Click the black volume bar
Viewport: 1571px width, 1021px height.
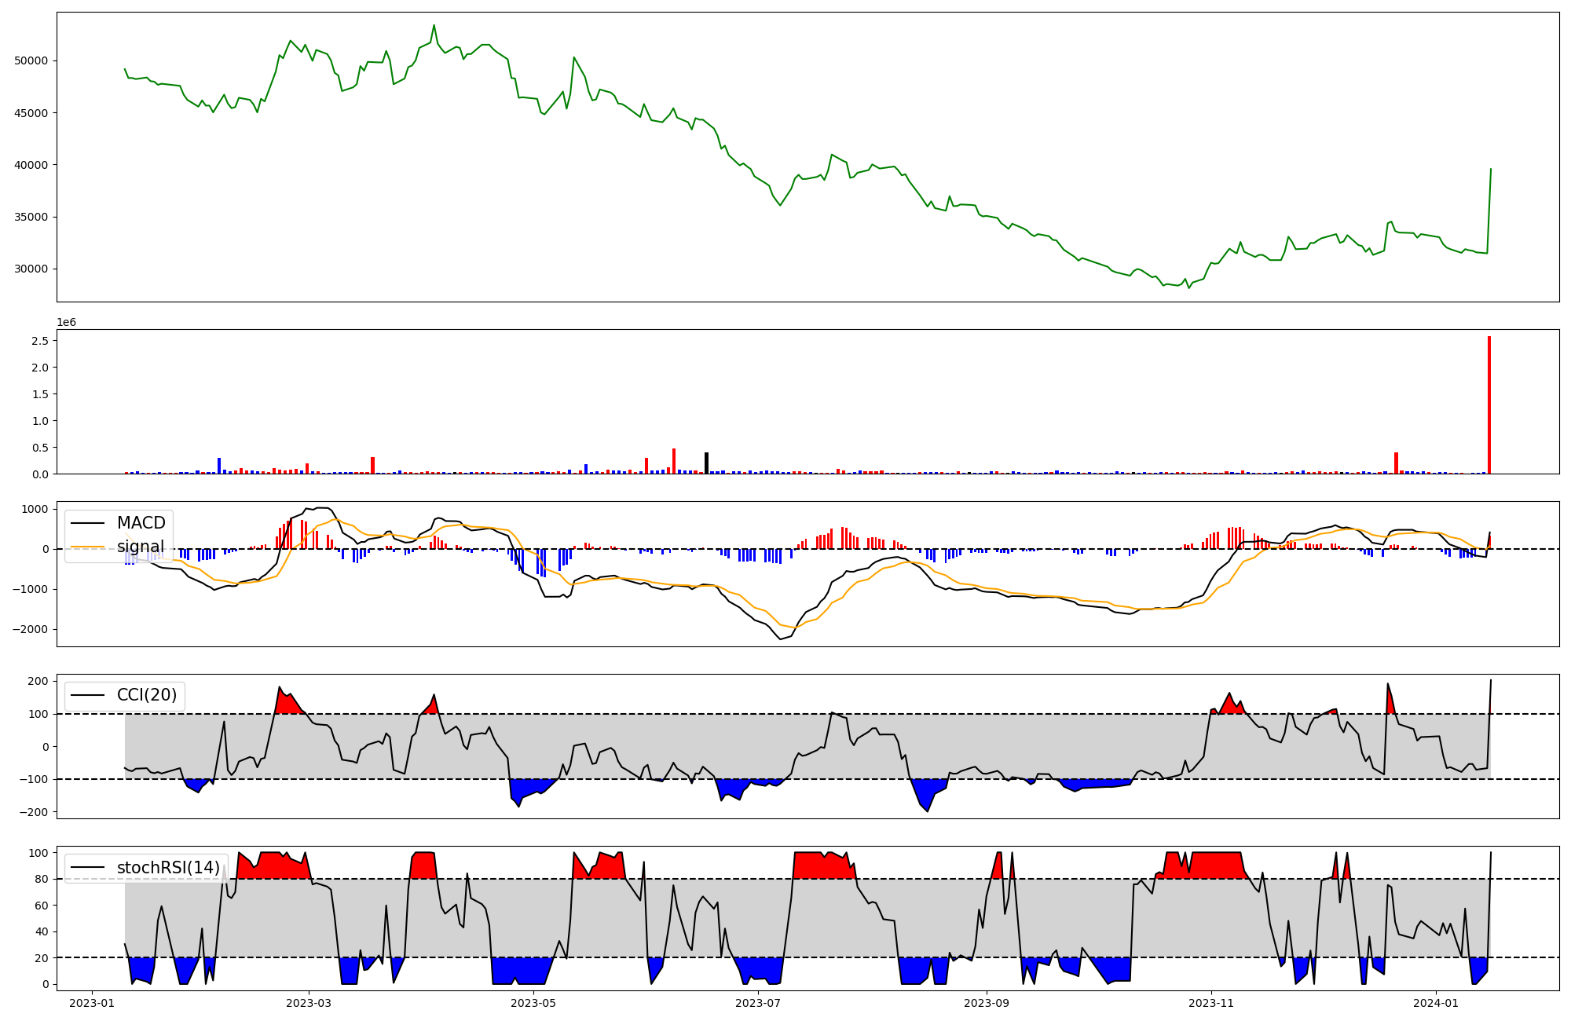pos(706,463)
